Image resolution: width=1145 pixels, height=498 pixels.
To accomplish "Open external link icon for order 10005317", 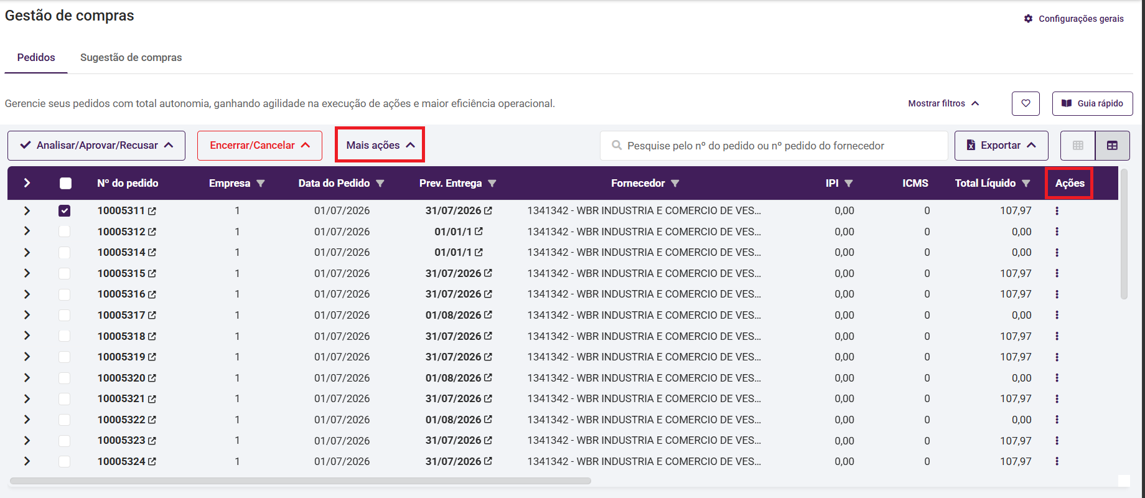I will click(152, 316).
